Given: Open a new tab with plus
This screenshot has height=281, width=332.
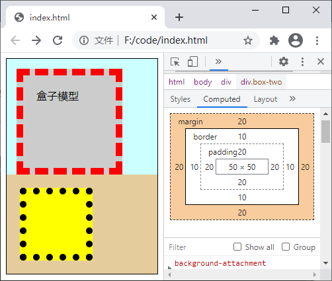Looking at the screenshot, I should pyautogui.click(x=179, y=17).
